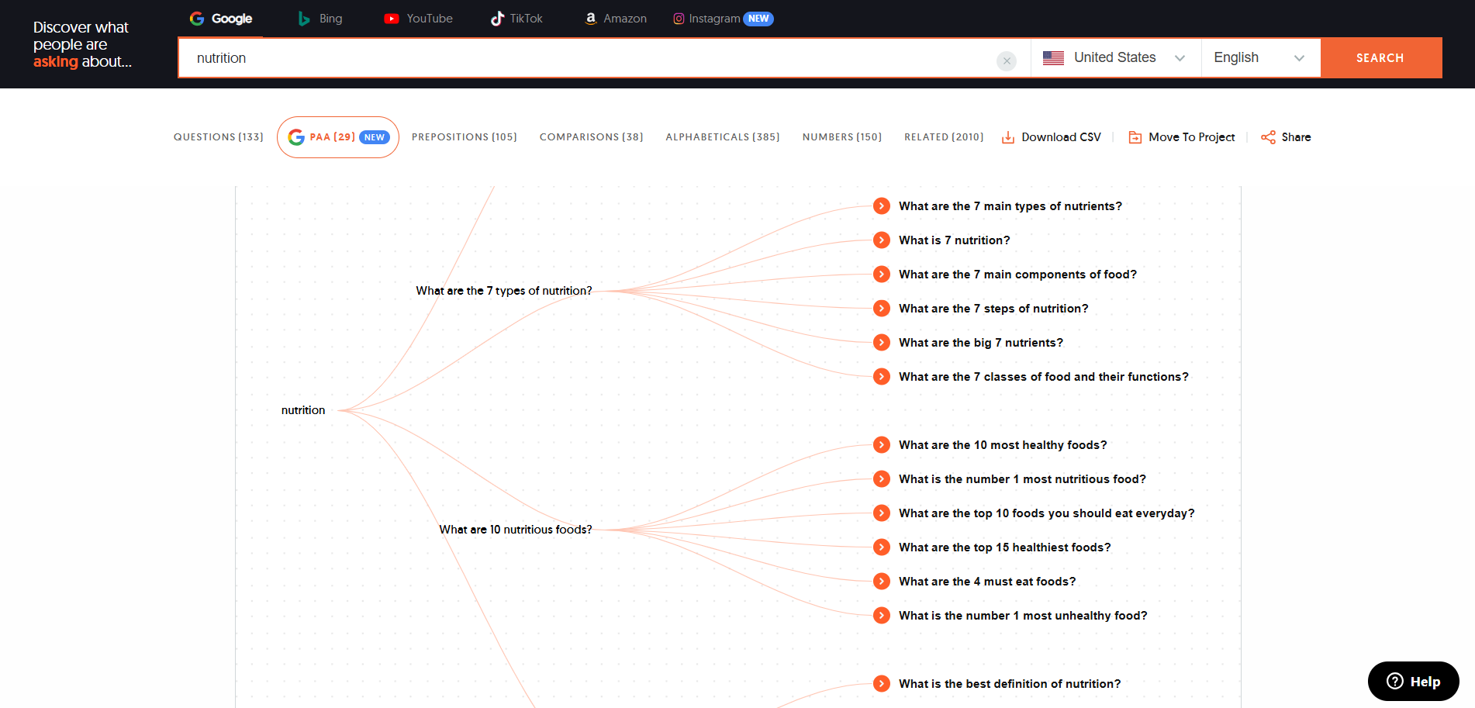Click 'What are the big 7 nutrients?' text
The height and width of the screenshot is (708, 1475).
(981, 343)
